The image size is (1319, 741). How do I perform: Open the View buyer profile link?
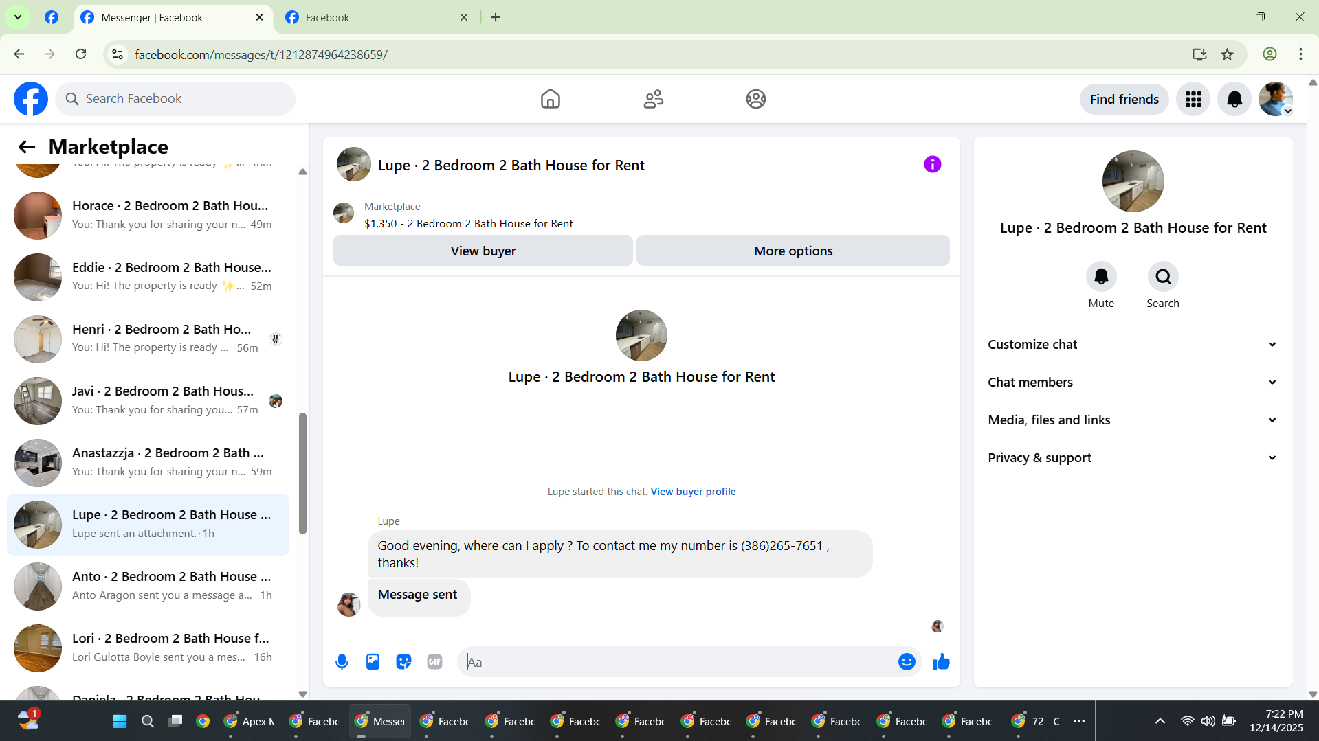pos(693,492)
